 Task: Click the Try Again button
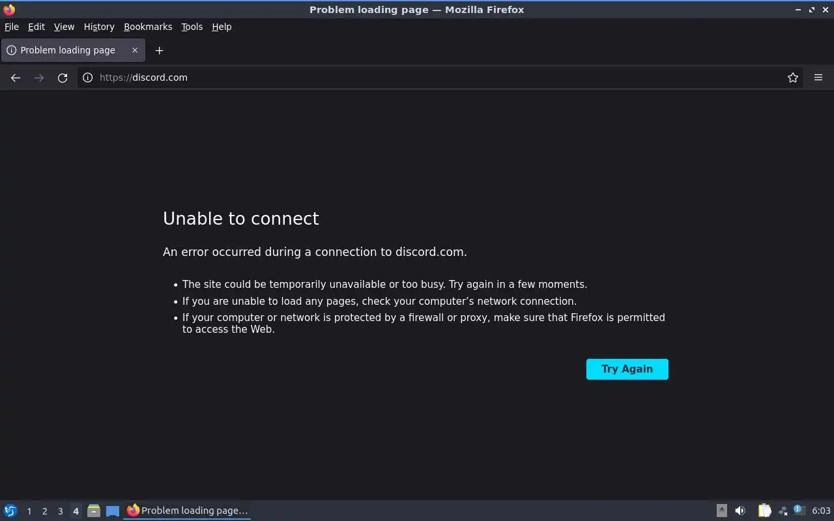click(627, 369)
